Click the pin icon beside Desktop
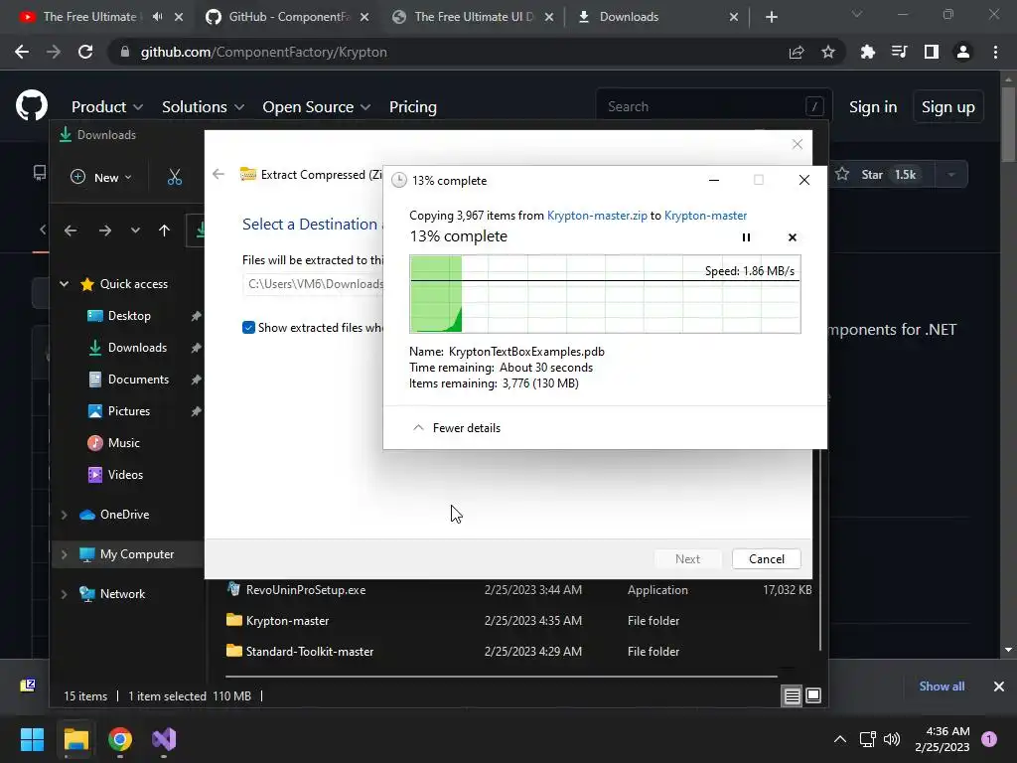The height and width of the screenshot is (763, 1017). pos(196,316)
